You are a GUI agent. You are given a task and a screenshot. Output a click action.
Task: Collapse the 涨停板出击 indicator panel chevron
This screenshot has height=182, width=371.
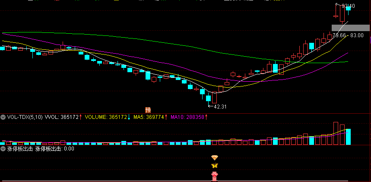point(3,149)
